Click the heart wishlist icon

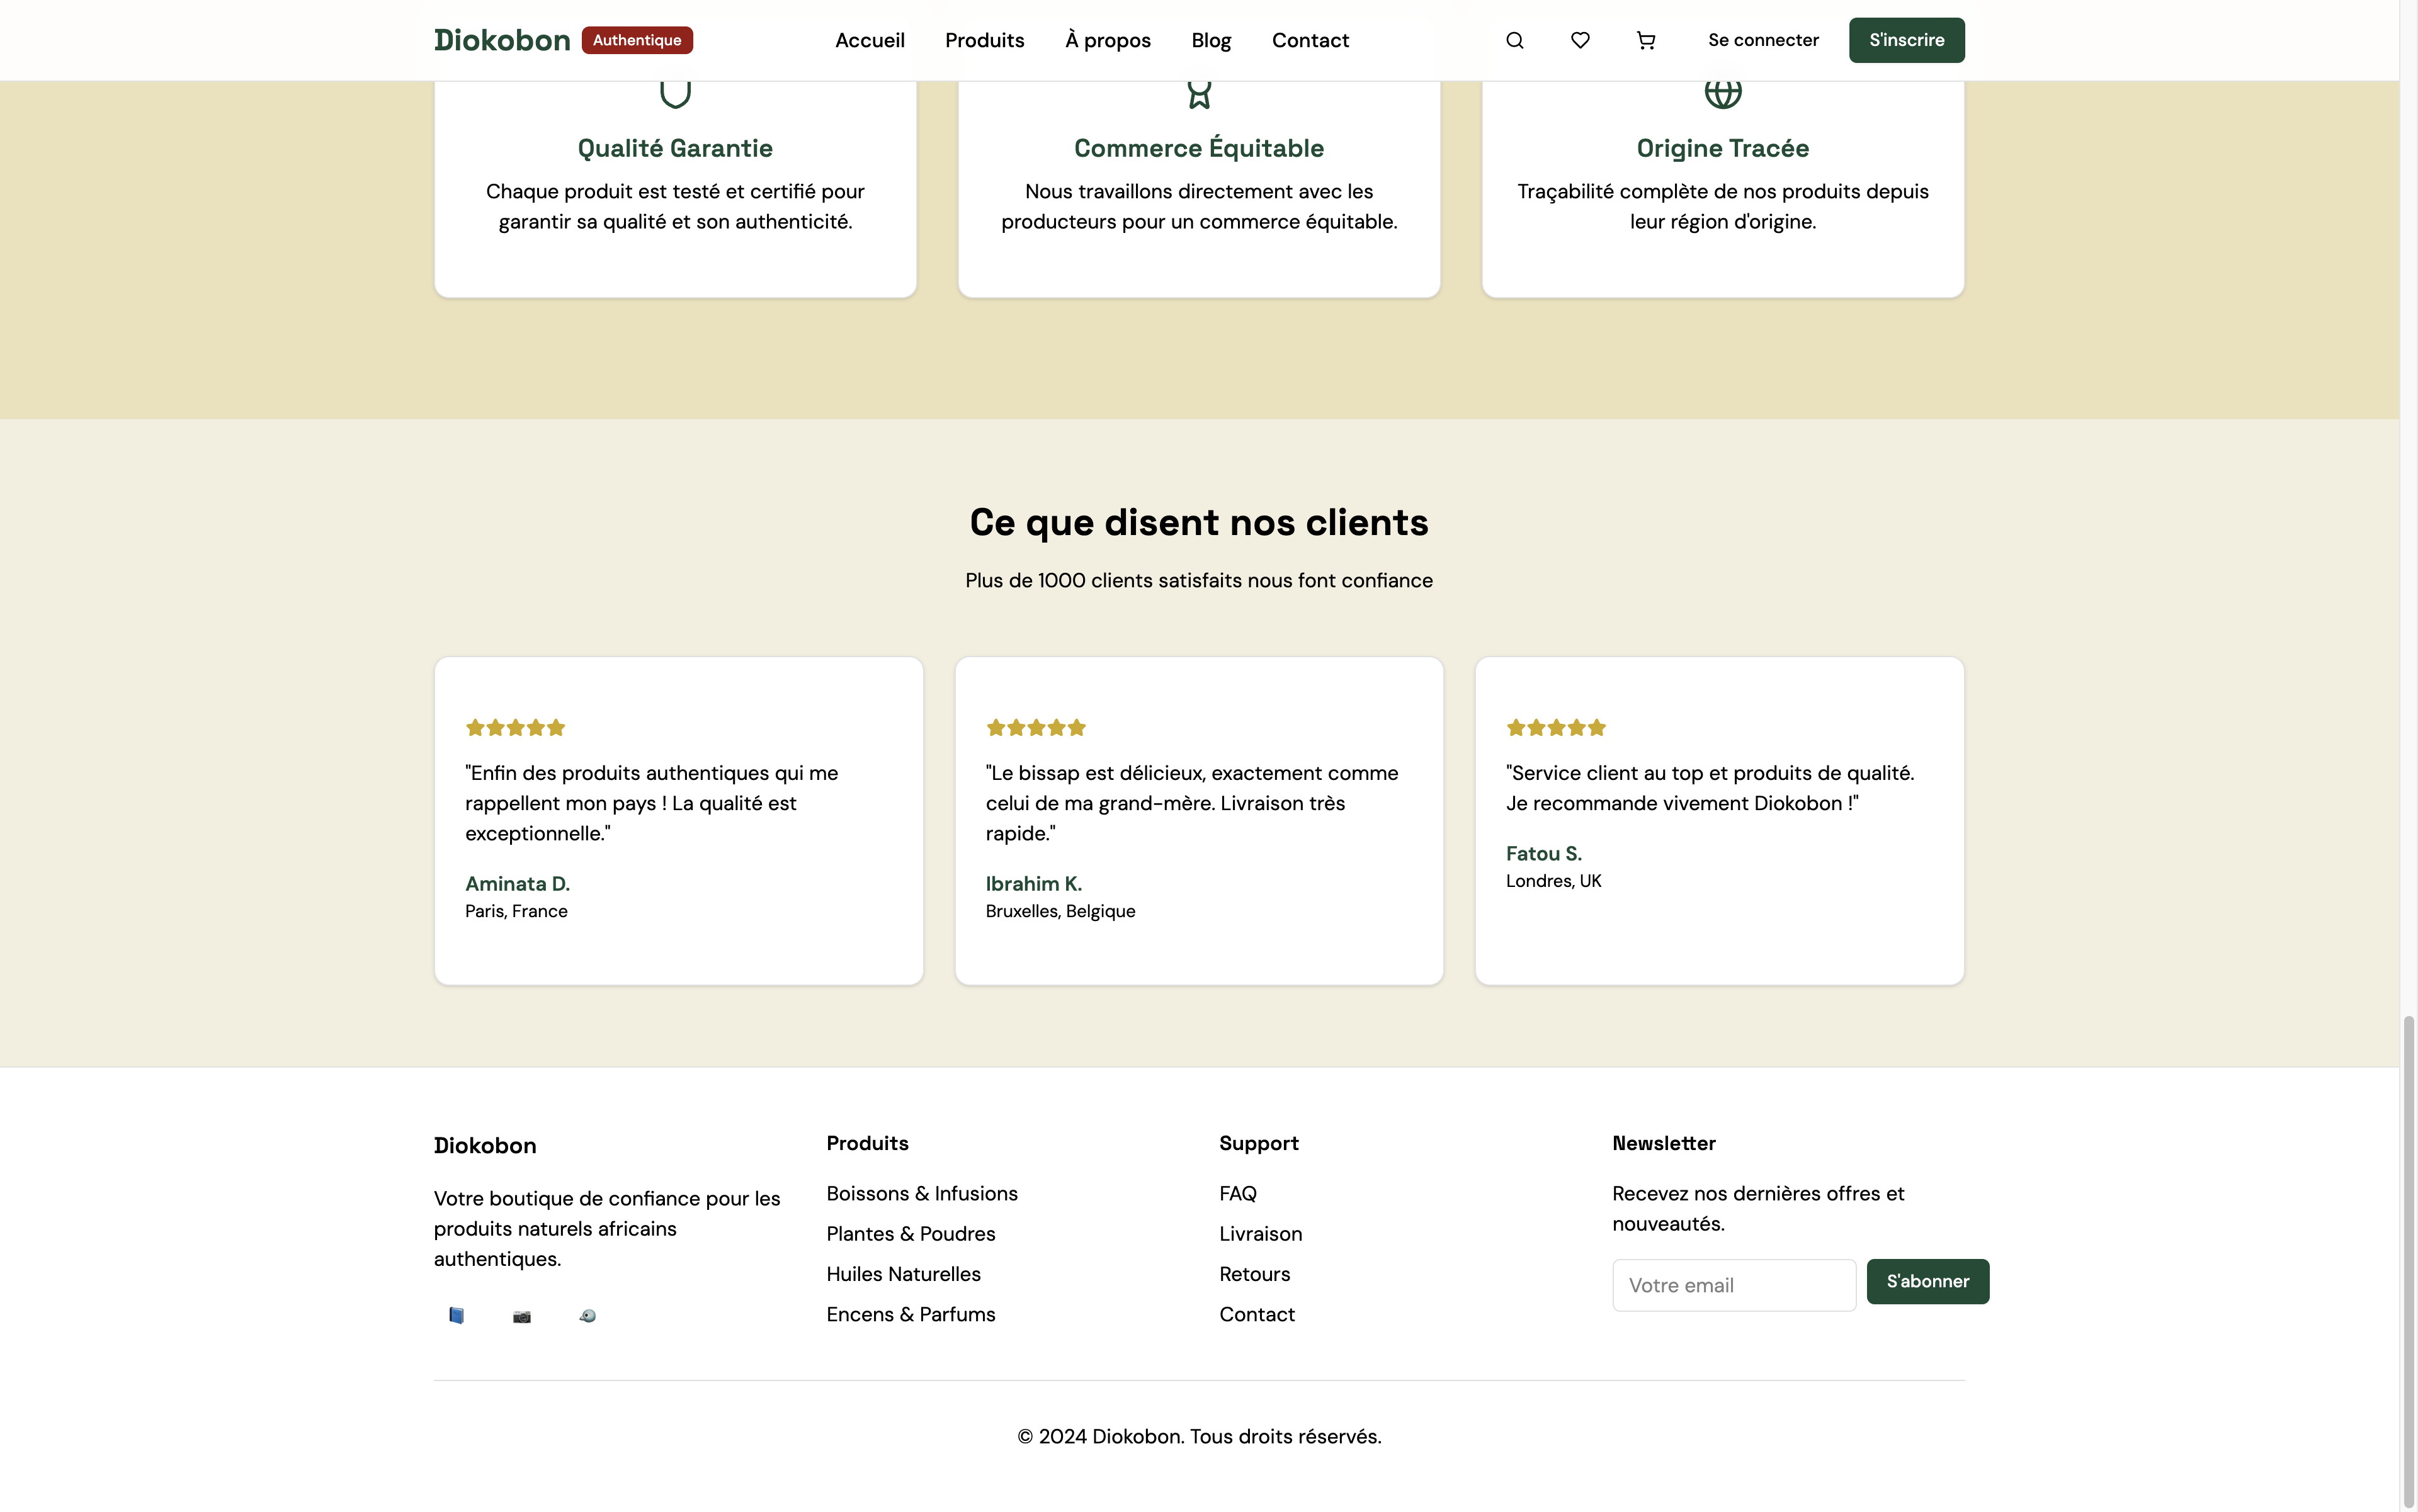point(1580,40)
